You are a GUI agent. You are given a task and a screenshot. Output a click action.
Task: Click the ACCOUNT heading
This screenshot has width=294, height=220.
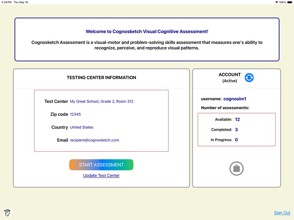tap(229, 74)
